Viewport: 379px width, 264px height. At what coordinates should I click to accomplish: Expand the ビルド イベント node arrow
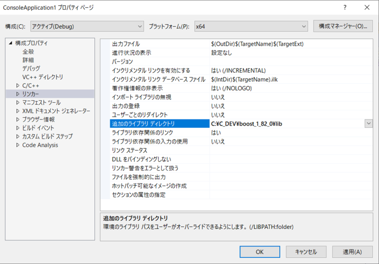click(x=17, y=128)
